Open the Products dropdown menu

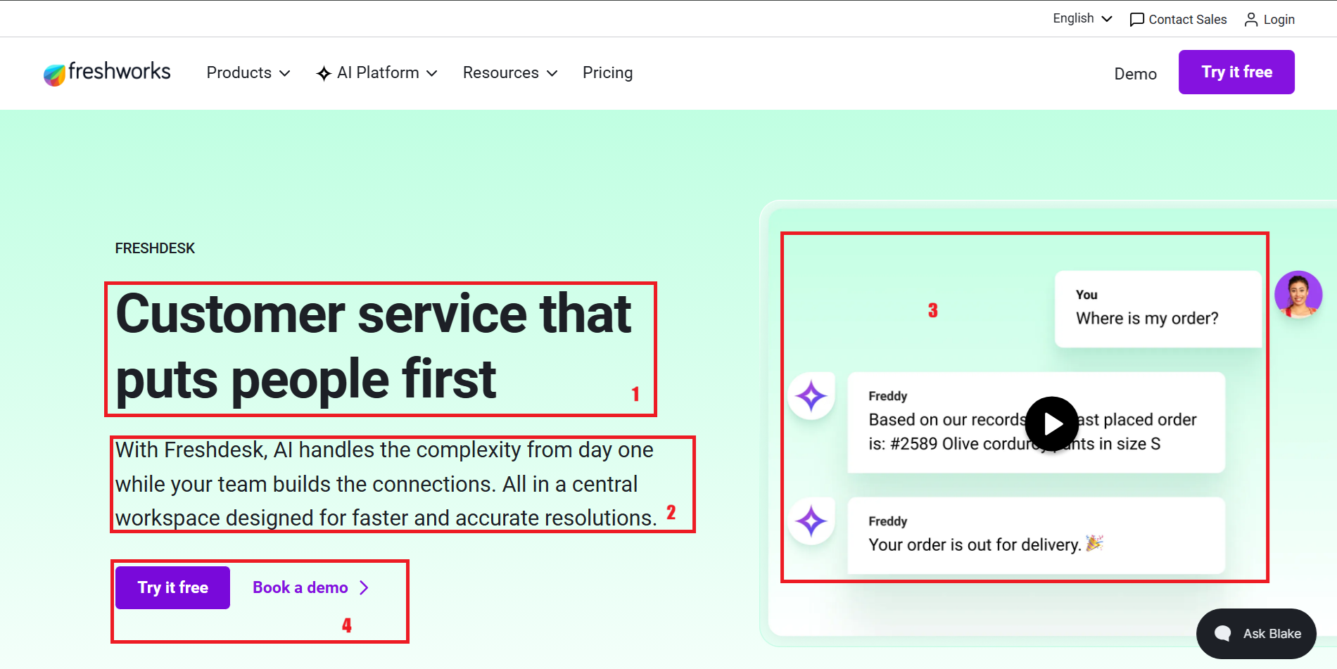248,72
